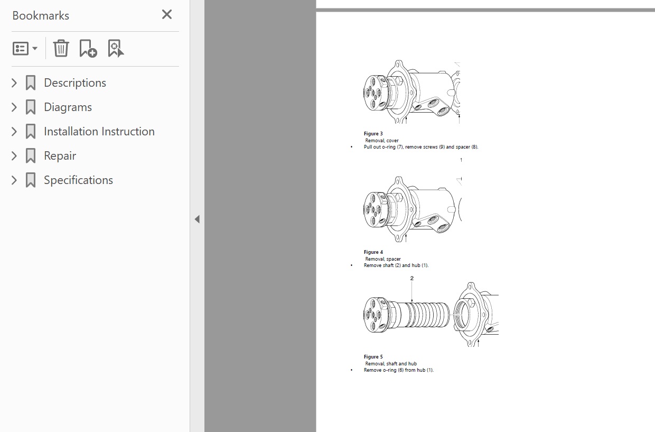Open the Diagrams bookmark label
The image size is (655, 432).
tap(68, 107)
